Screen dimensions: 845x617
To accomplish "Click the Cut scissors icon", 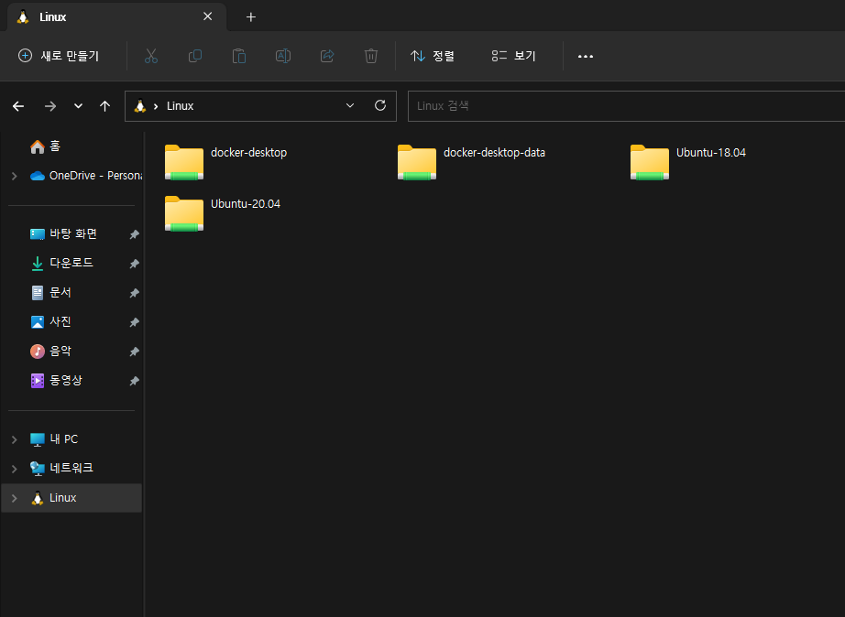I will click(151, 56).
